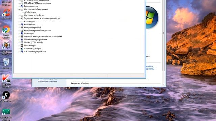Select the Компьютер tree label
This screenshot has width=216, height=121.
29,25
